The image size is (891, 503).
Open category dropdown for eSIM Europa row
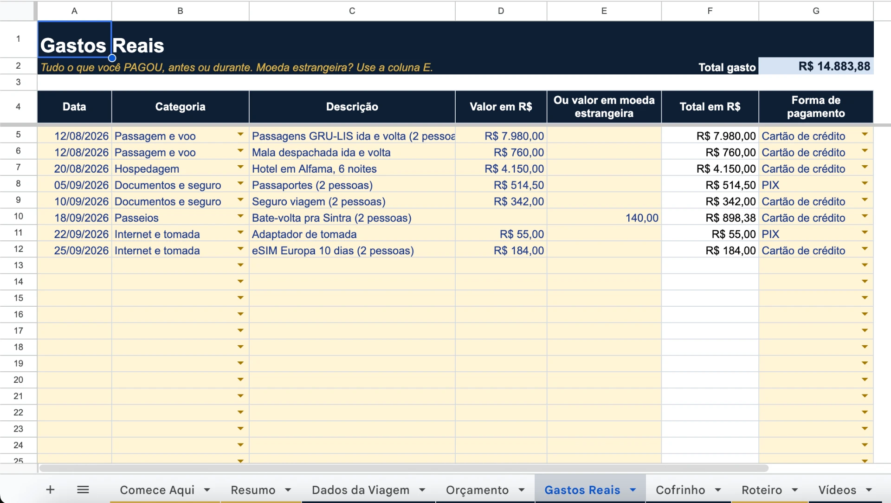click(240, 249)
